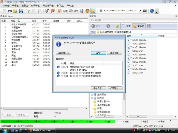Open the 帮助(H) menu
The height and width of the screenshot is (133, 178).
70,6
